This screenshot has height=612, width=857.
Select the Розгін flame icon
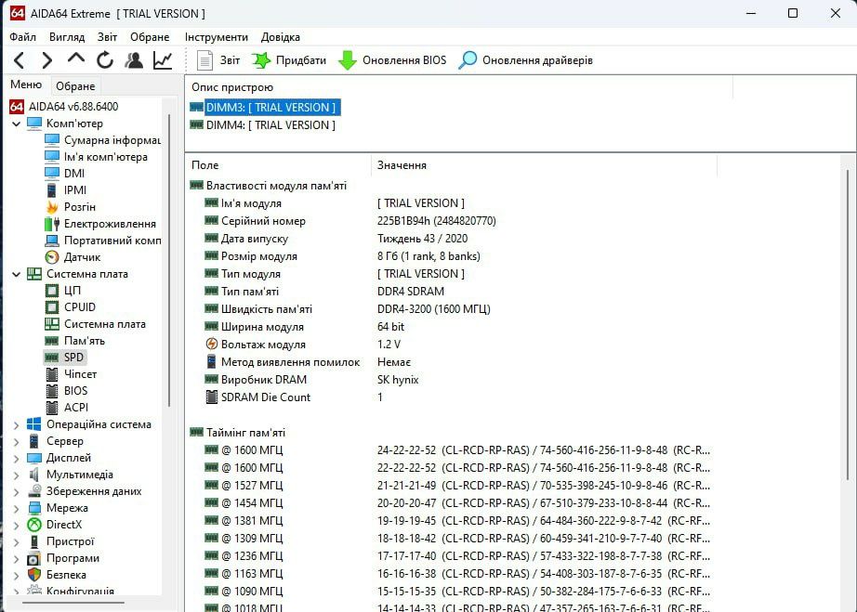point(52,207)
